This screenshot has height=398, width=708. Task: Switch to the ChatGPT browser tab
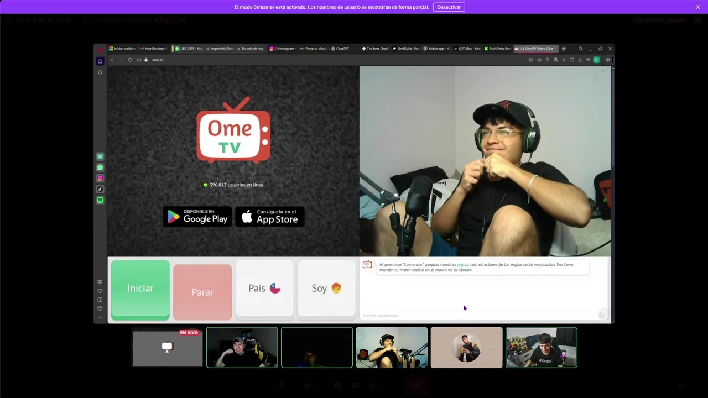343,49
